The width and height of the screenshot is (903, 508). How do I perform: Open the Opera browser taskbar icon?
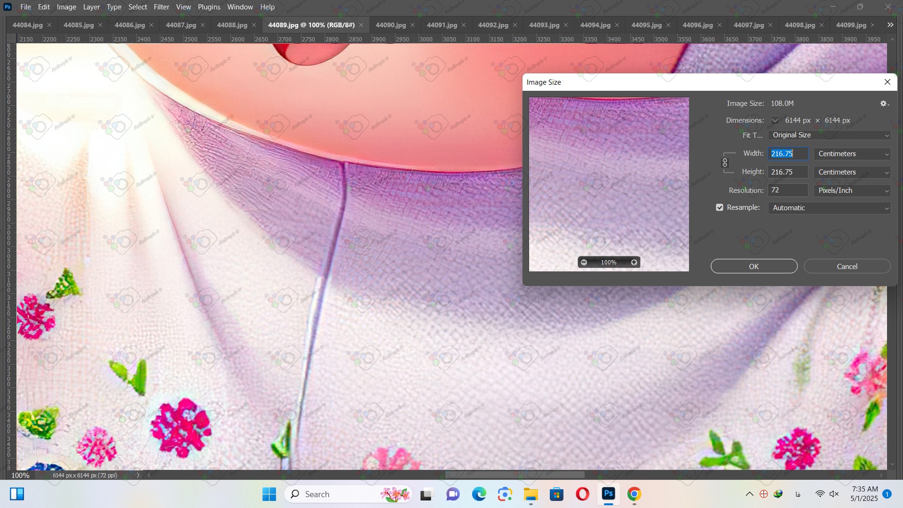(582, 494)
